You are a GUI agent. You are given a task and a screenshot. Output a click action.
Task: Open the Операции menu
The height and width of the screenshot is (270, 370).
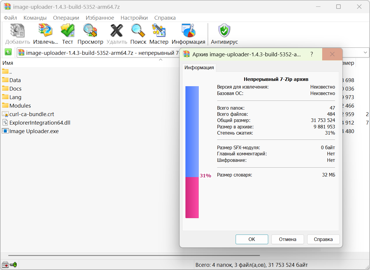point(66,18)
